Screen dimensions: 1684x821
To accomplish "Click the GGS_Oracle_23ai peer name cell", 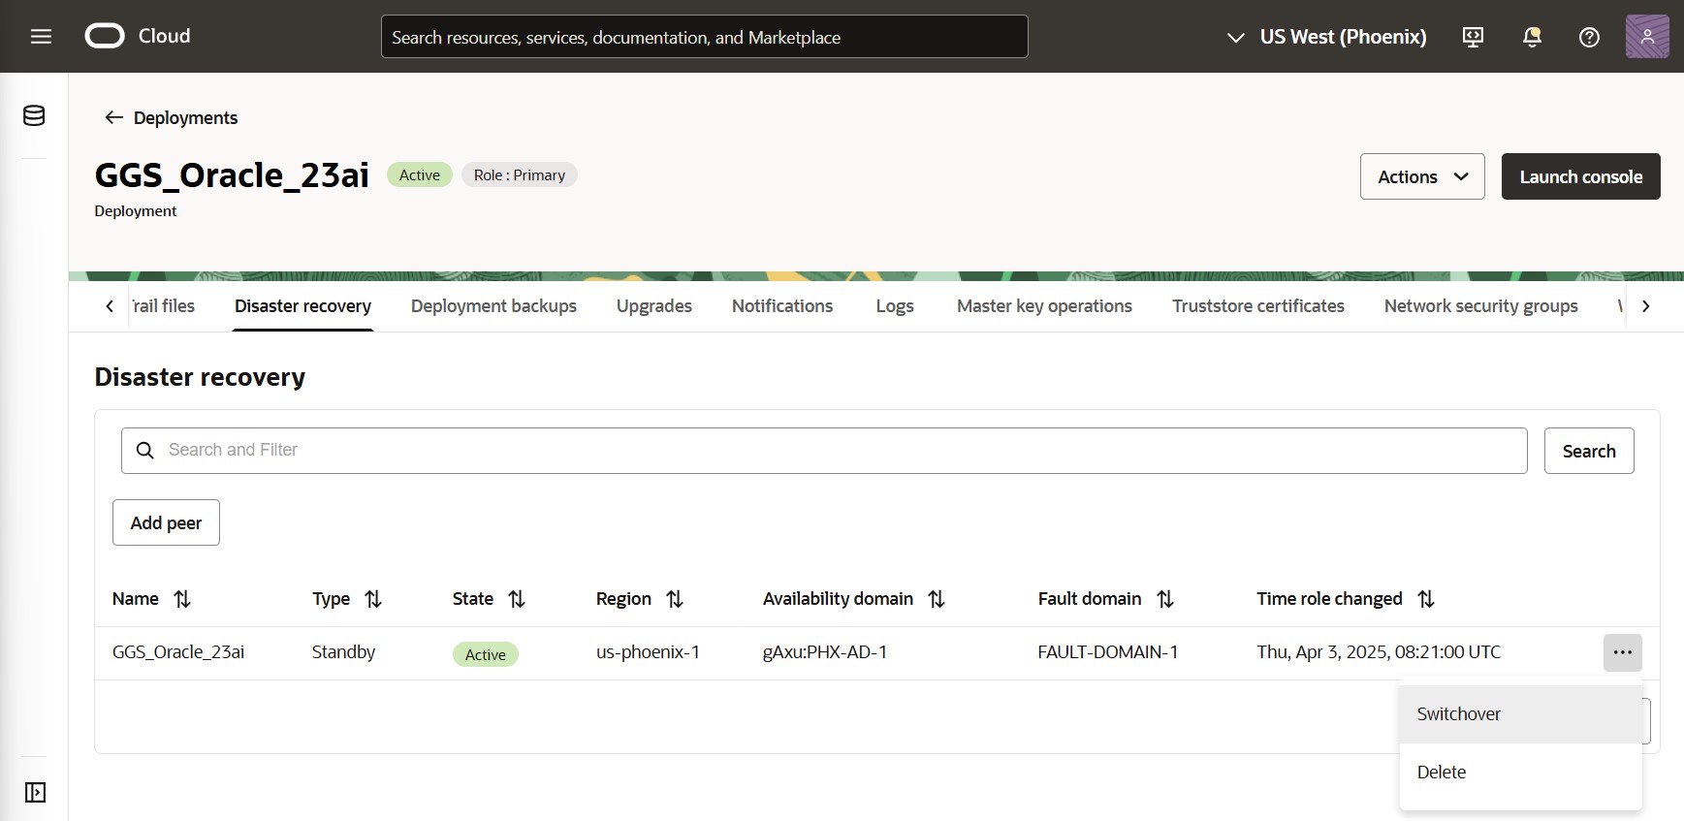I will 178,652.
